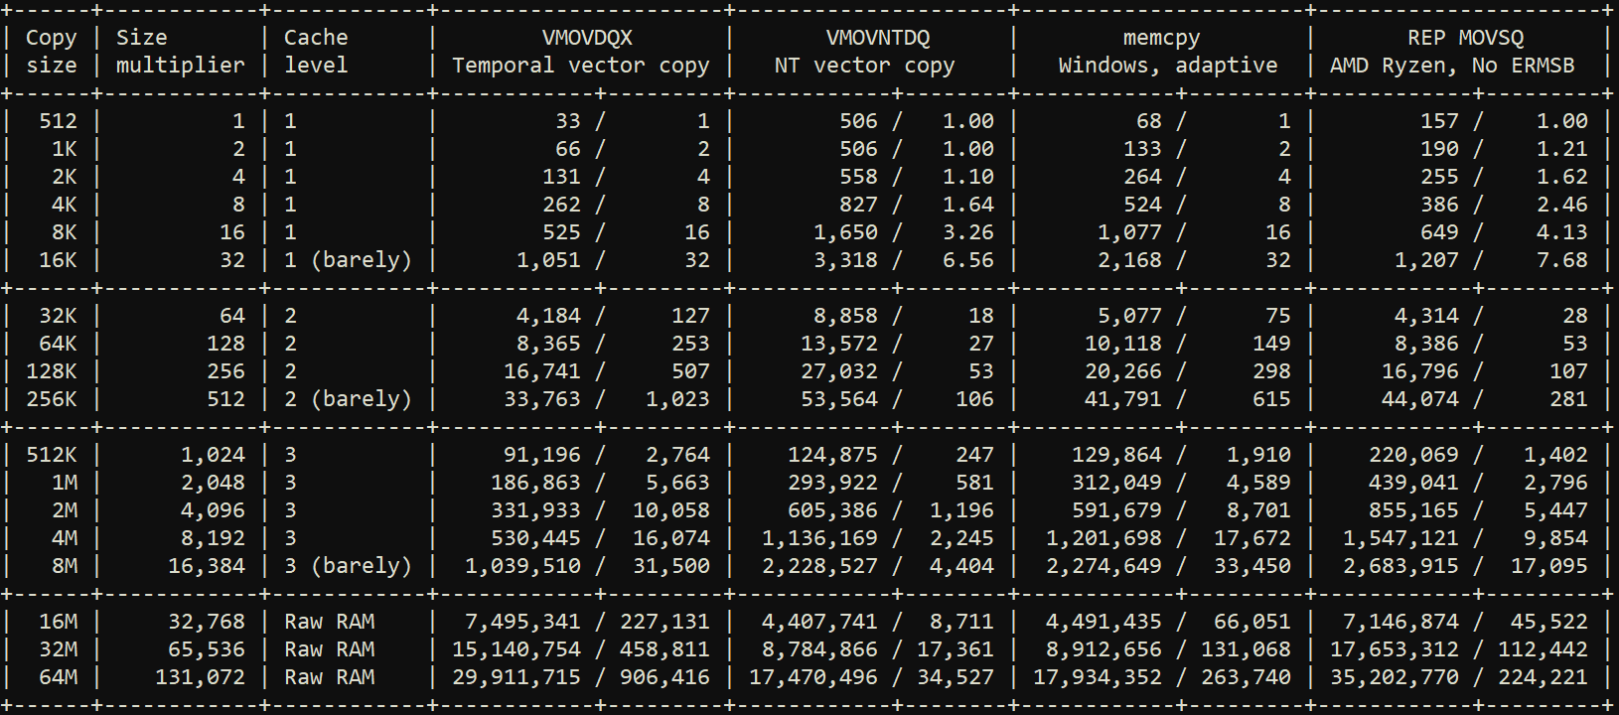The width and height of the screenshot is (1619, 715).
Task: Select the 906,416 value in 64M row
Action: pos(665,677)
